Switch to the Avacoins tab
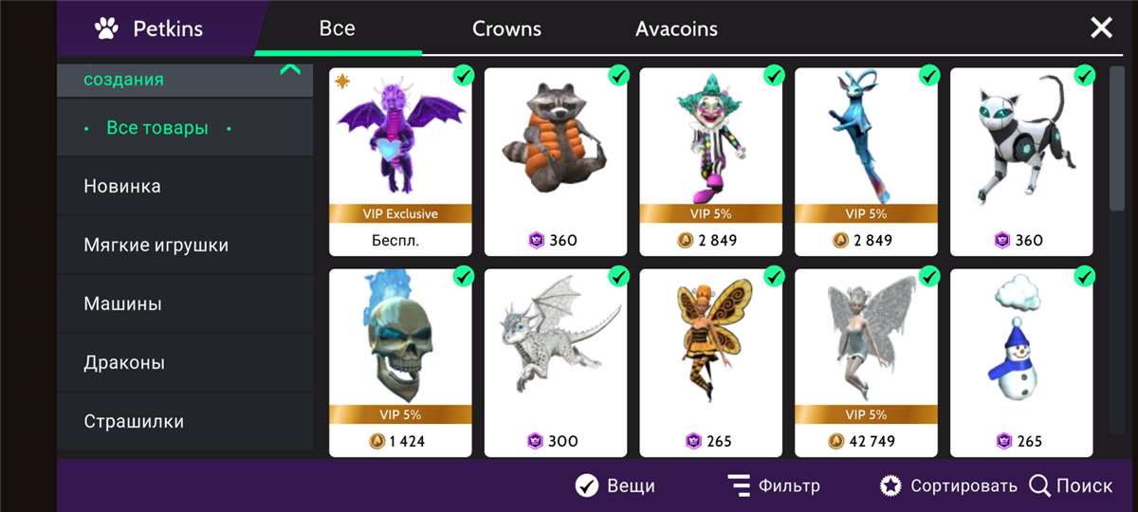This screenshot has width=1138, height=512. coord(676,28)
